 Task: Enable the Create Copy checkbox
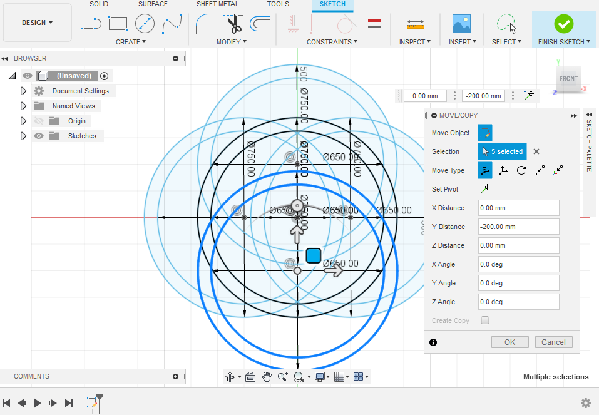pyautogui.click(x=485, y=320)
